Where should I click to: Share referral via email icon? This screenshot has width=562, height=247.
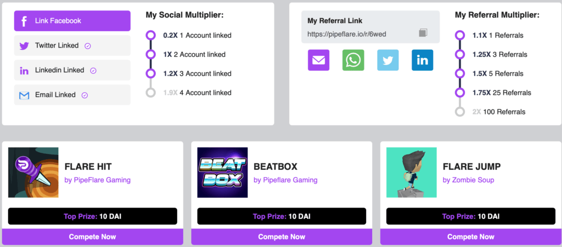point(318,60)
